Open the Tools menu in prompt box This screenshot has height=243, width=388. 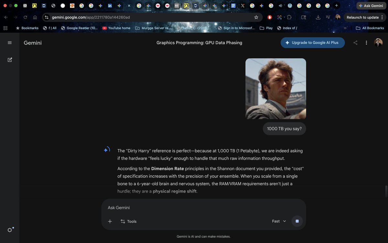point(128,221)
